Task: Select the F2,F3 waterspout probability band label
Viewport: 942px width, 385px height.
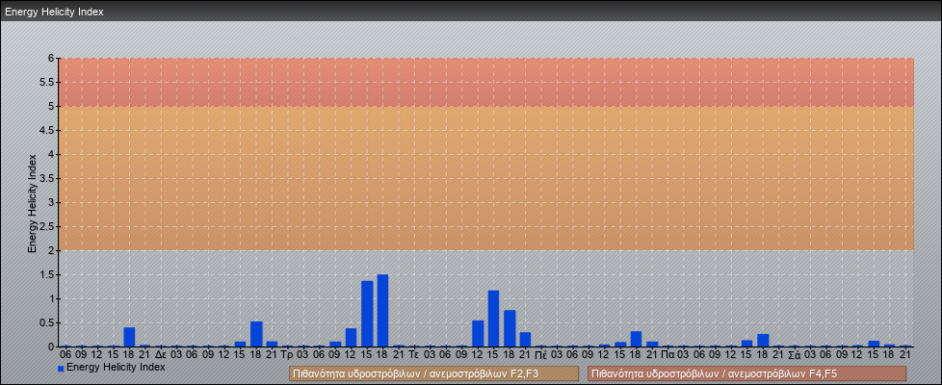Action: coord(433,374)
